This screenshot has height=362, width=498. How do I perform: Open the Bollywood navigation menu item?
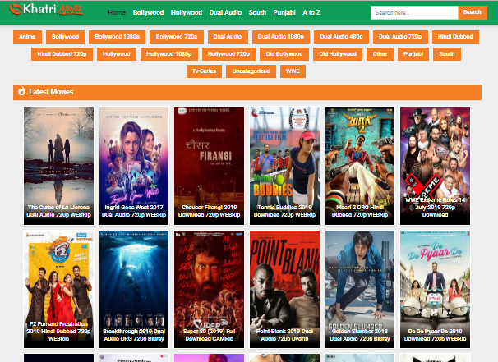(148, 12)
